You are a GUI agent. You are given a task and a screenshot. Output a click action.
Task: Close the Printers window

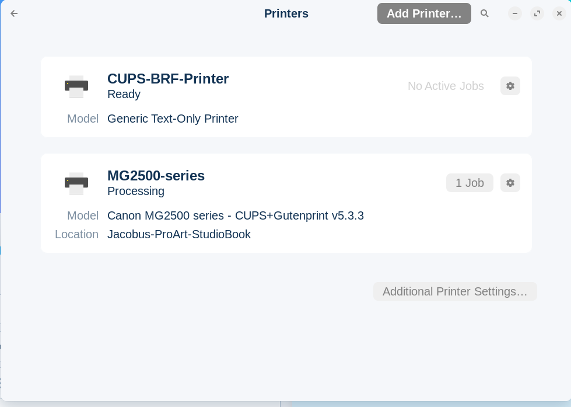click(559, 13)
